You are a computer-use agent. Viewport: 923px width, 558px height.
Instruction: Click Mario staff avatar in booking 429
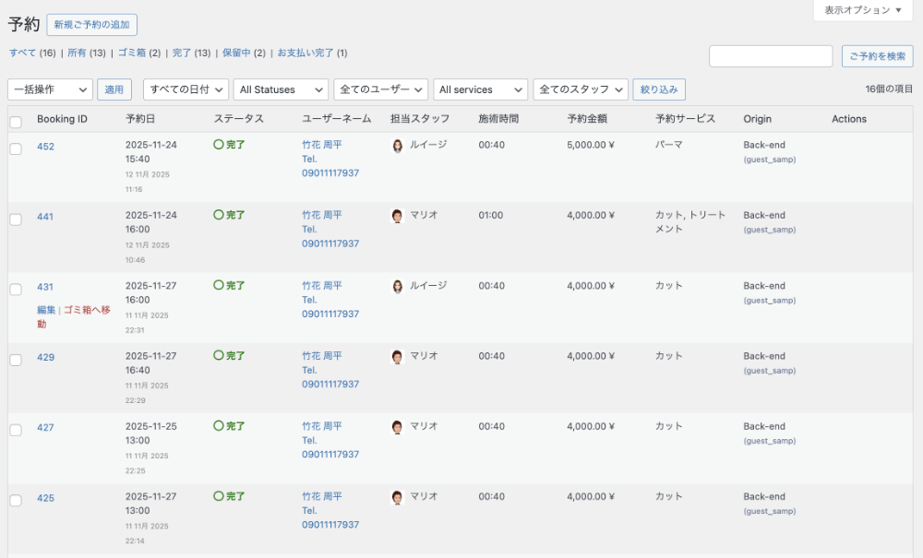click(x=398, y=357)
